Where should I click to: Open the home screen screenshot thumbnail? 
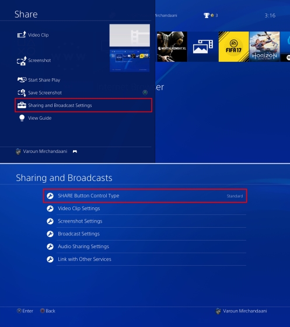pyautogui.click(x=130, y=61)
